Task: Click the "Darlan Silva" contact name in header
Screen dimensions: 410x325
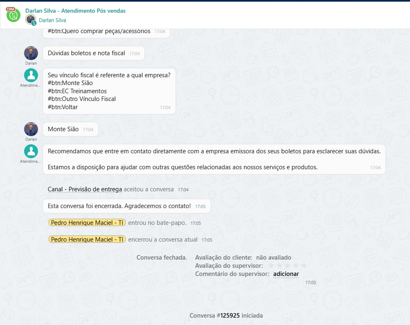Action: [x=52, y=20]
